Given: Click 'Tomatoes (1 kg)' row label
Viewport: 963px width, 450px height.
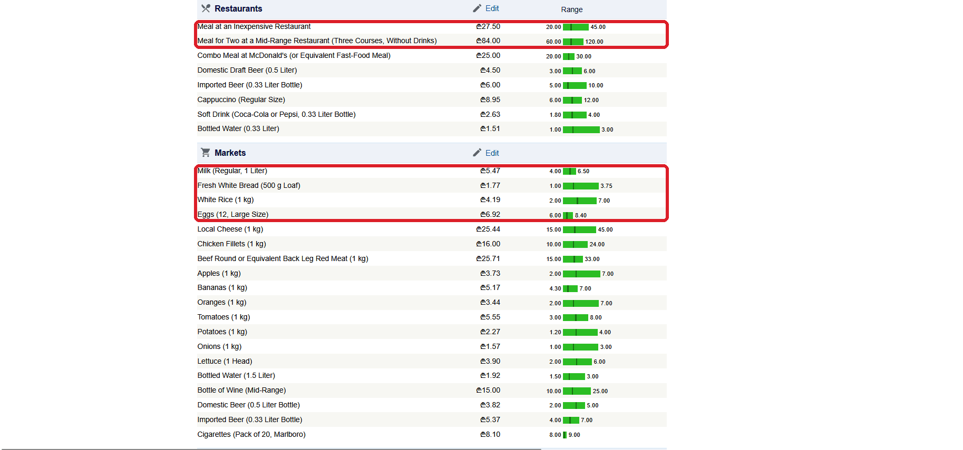Looking at the screenshot, I should click(224, 317).
